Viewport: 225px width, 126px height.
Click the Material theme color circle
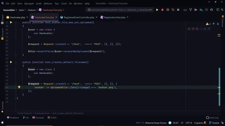coord(170,123)
